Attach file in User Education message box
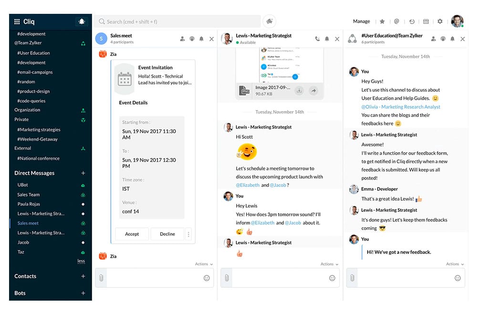 (x=353, y=278)
